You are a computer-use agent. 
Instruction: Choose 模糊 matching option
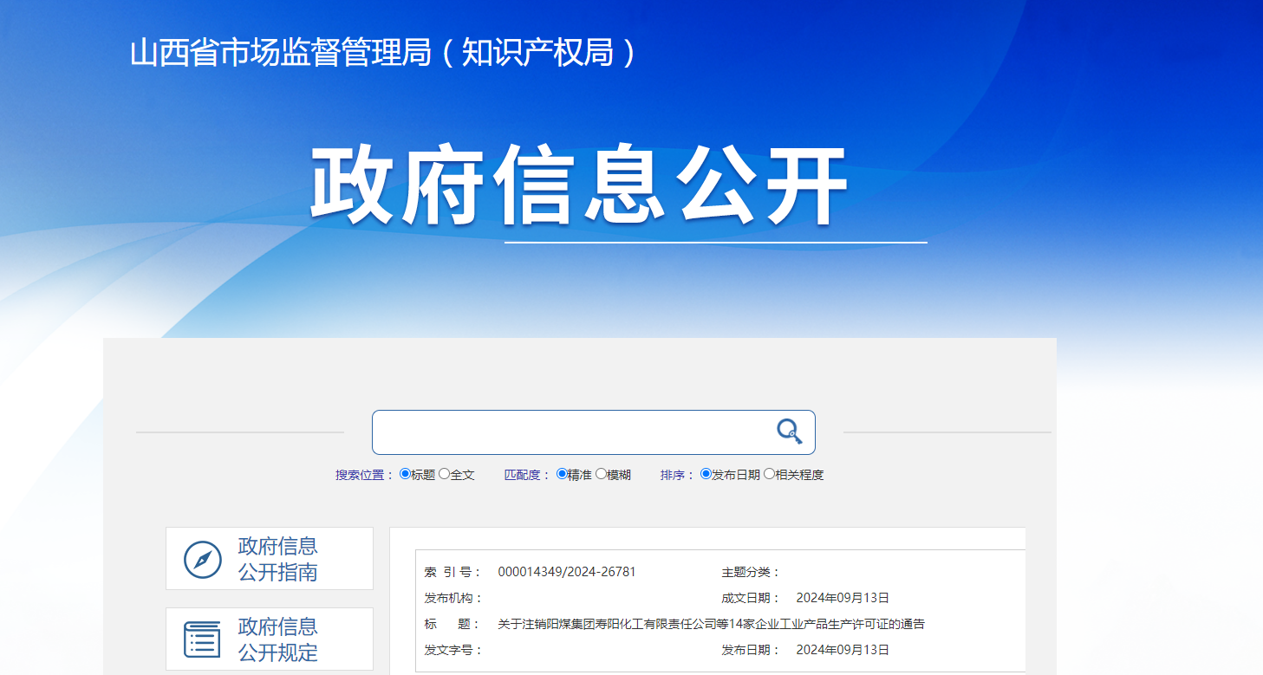point(601,474)
